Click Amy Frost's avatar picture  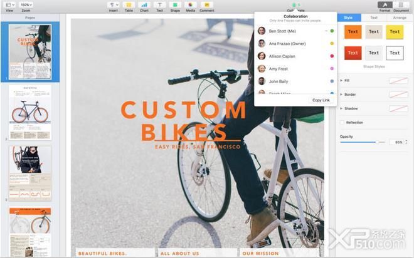point(262,68)
